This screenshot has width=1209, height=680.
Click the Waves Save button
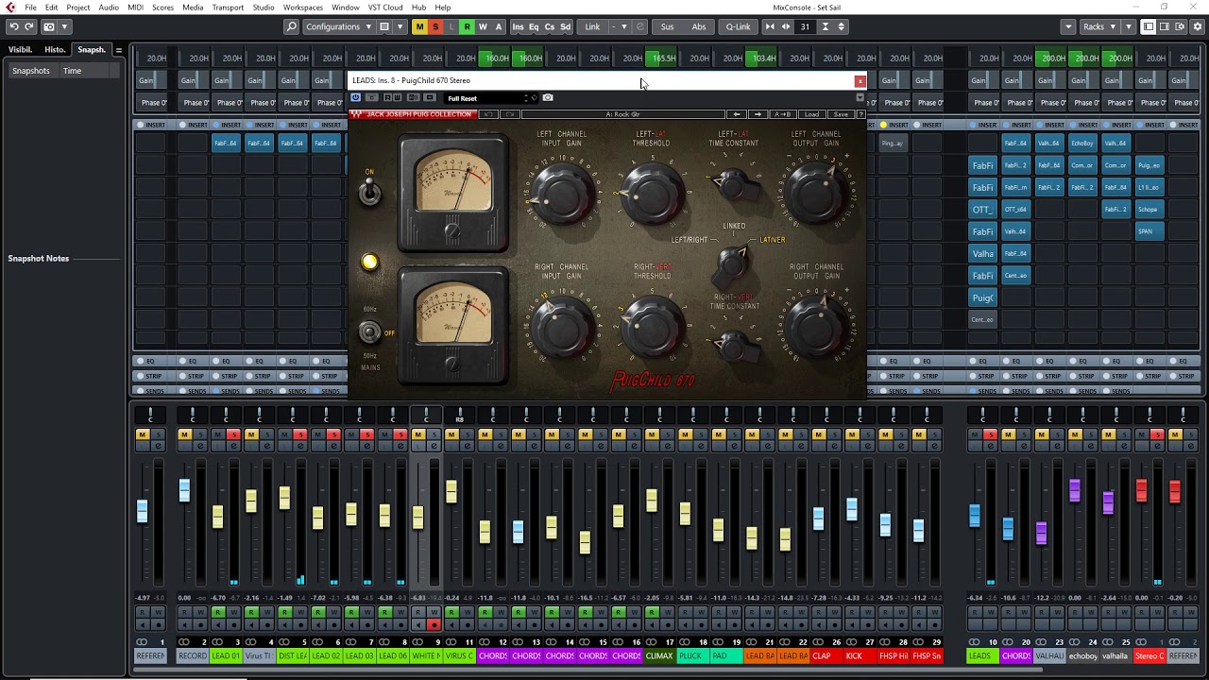[x=841, y=114]
